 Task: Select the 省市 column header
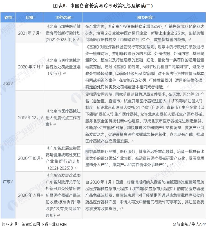click(x=8, y=17)
